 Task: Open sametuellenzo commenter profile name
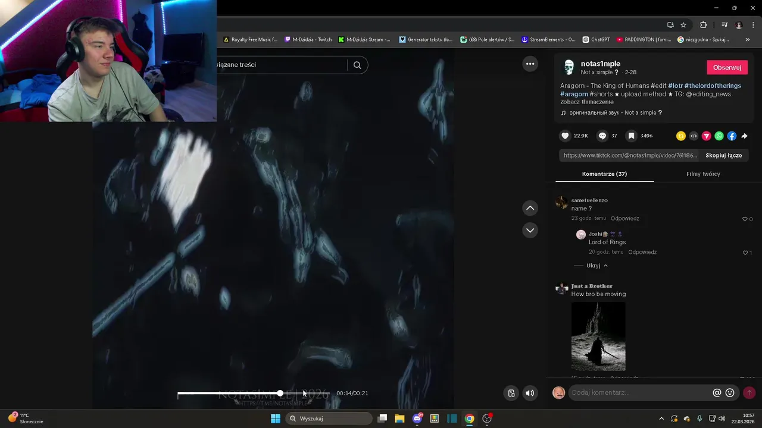[589, 200]
